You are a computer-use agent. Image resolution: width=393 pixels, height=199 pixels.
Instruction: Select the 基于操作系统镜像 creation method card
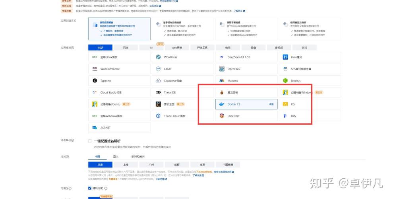coord(183,29)
